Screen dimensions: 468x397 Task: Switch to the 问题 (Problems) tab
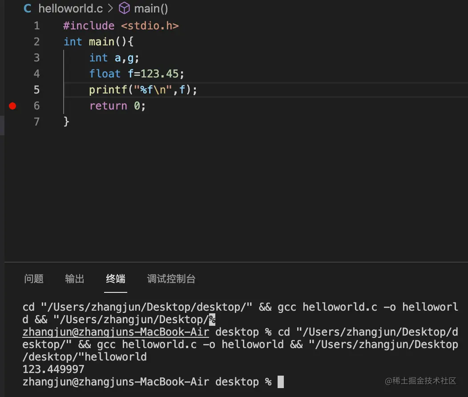pyautogui.click(x=34, y=279)
